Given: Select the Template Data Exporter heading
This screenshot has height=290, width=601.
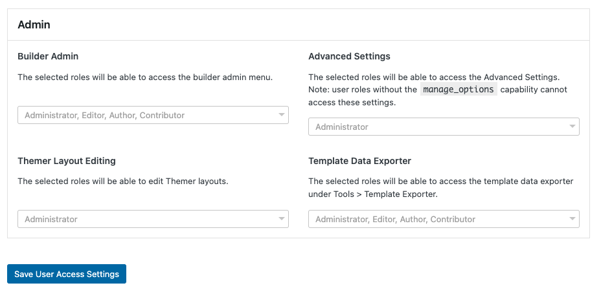Looking at the screenshot, I should (x=359, y=161).
